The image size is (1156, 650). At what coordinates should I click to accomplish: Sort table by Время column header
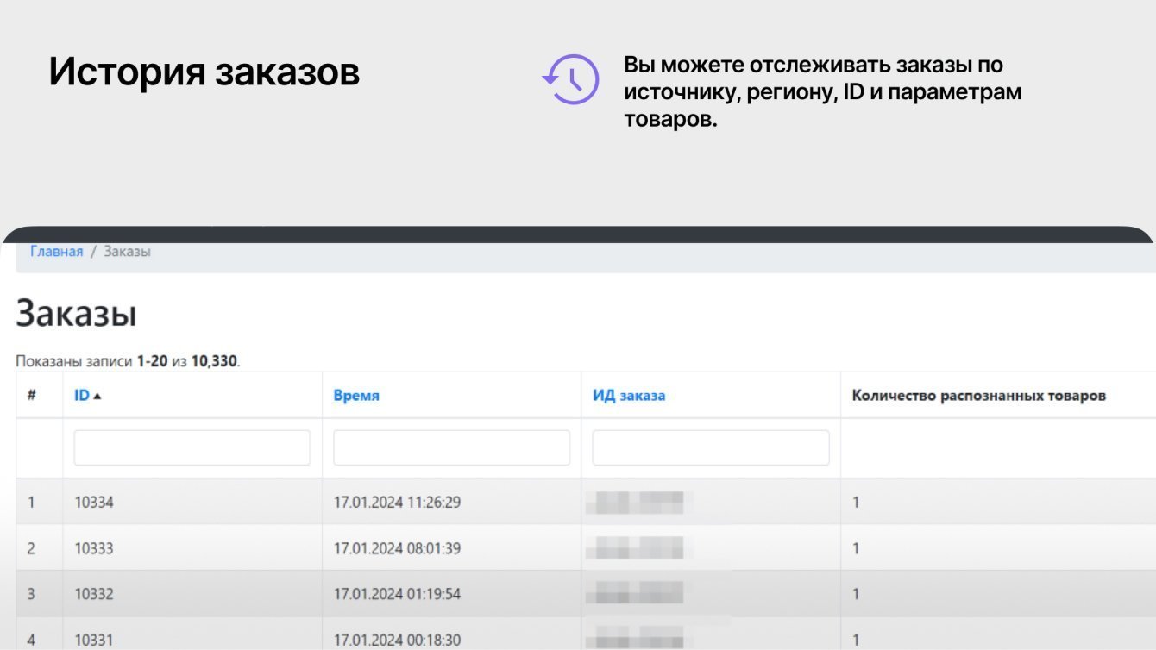tap(356, 396)
